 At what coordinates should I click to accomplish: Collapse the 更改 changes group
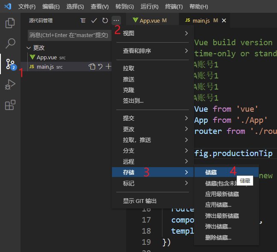[29, 48]
